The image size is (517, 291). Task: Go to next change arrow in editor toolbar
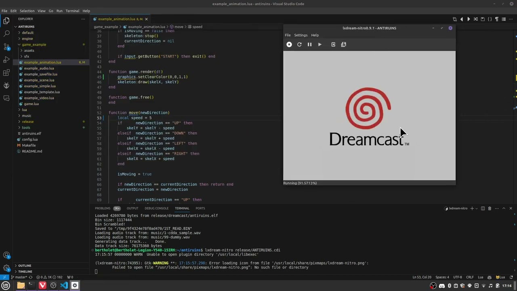469,19
